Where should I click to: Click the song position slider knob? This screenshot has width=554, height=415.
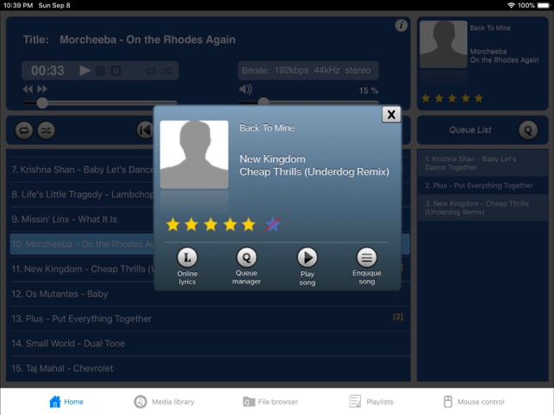[42, 102]
